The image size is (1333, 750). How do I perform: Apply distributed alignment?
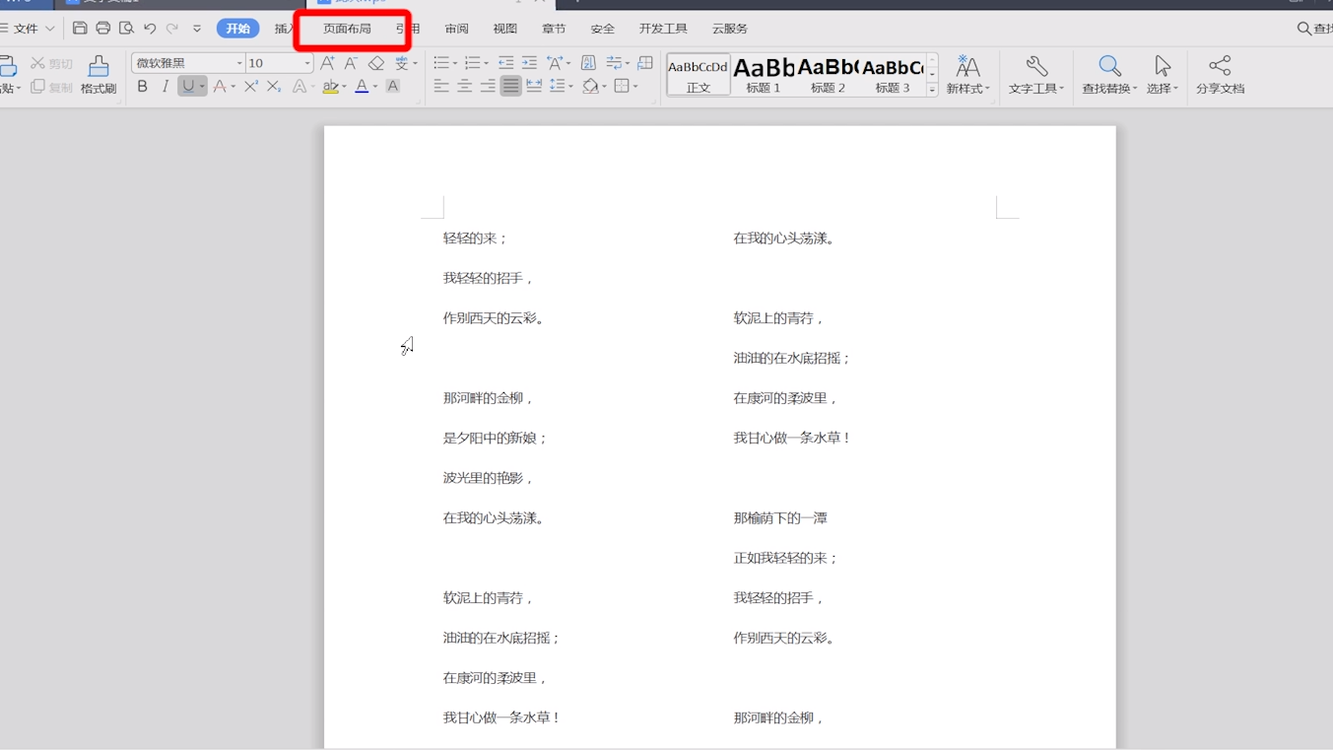point(534,87)
